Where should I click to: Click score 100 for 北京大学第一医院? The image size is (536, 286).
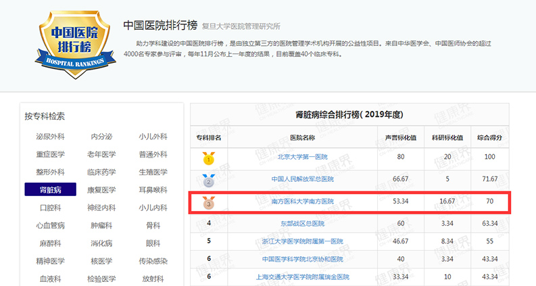coord(490,157)
